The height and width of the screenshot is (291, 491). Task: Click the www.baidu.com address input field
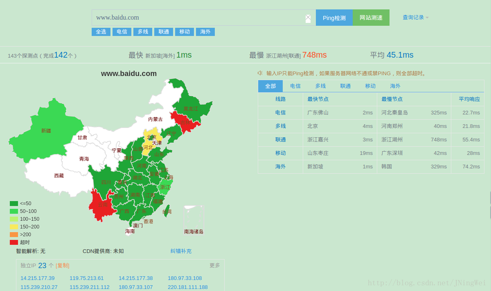[x=204, y=18]
